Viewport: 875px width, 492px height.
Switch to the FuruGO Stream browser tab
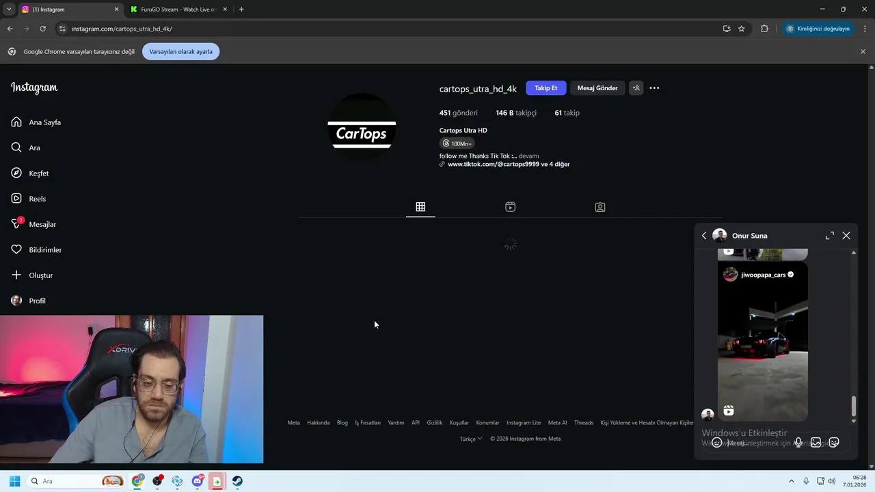178,10
